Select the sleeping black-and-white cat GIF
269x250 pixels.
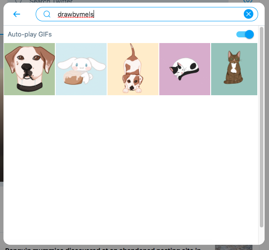(x=185, y=69)
